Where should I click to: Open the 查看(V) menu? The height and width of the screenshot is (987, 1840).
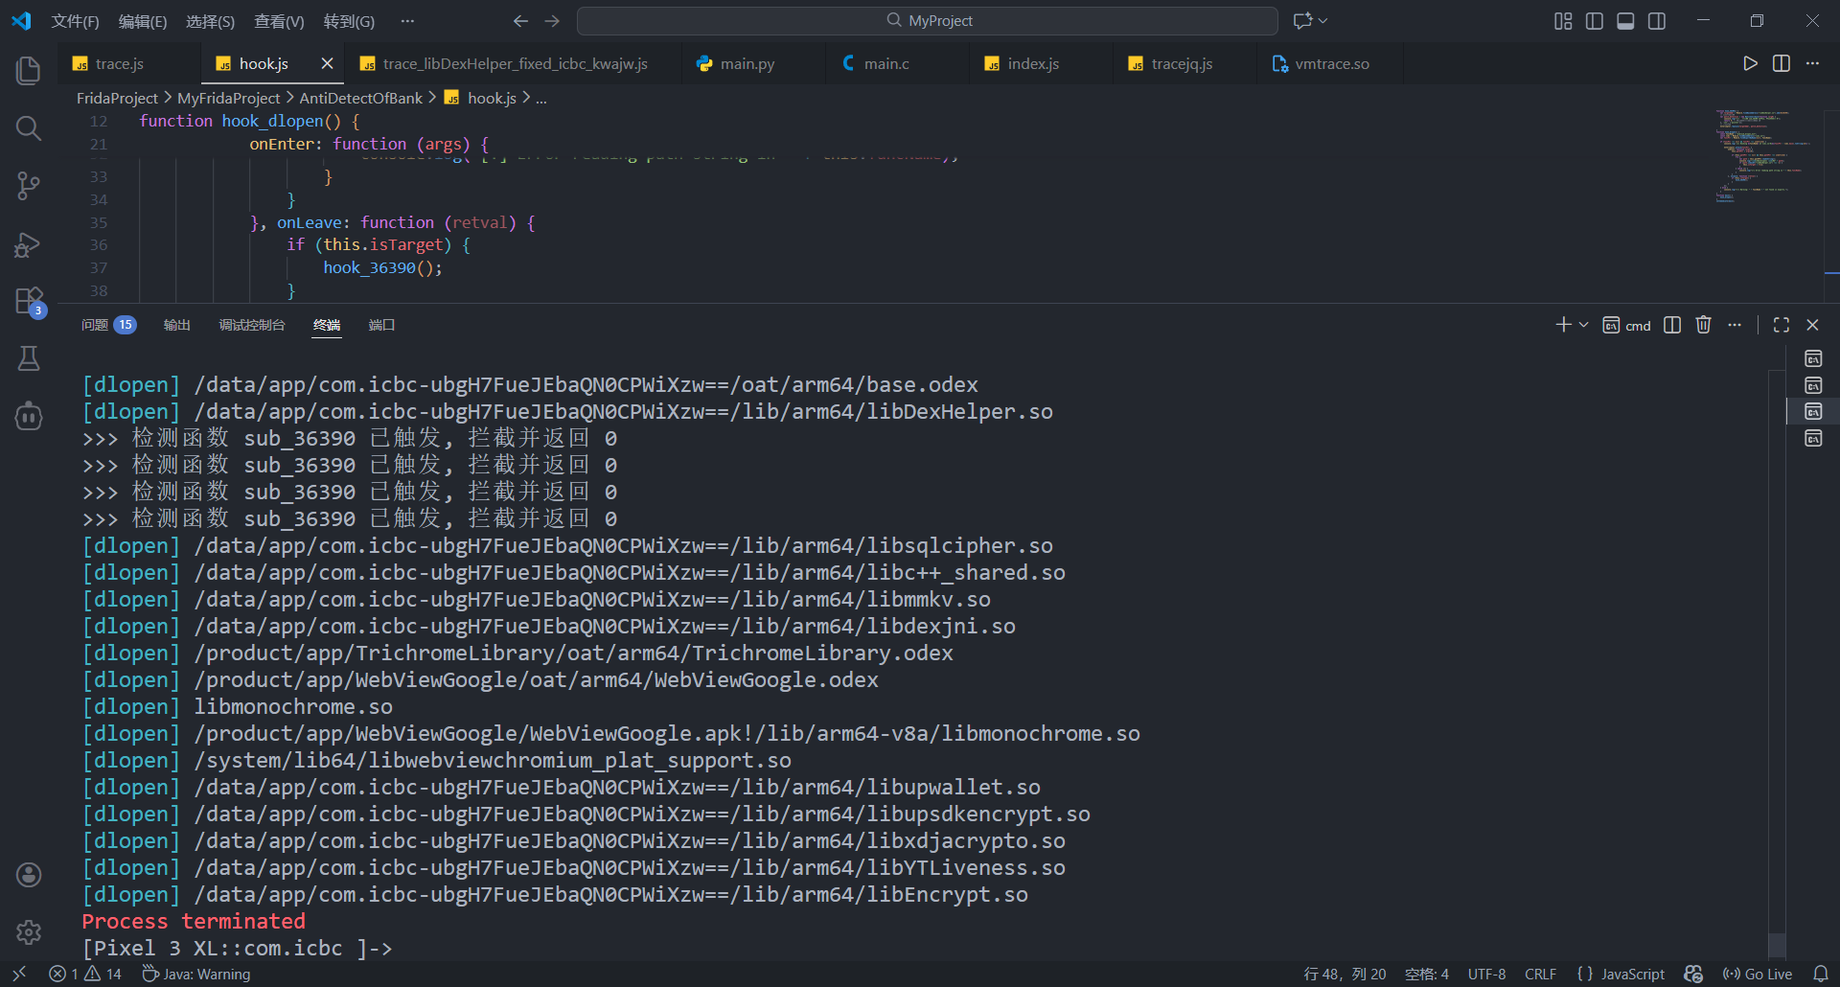point(279,21)
